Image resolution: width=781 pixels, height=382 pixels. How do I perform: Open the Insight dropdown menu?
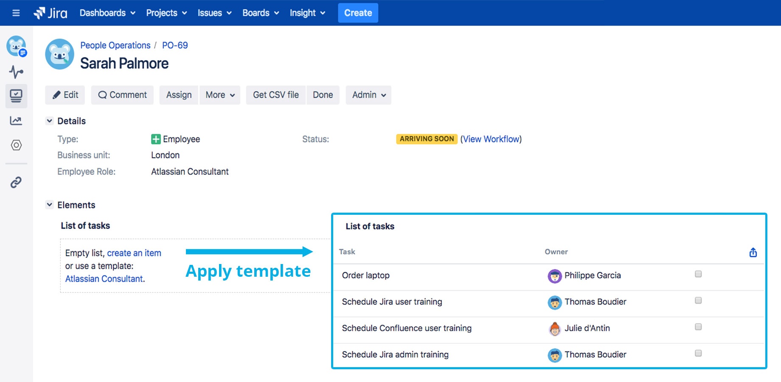(x=307, y=13)
